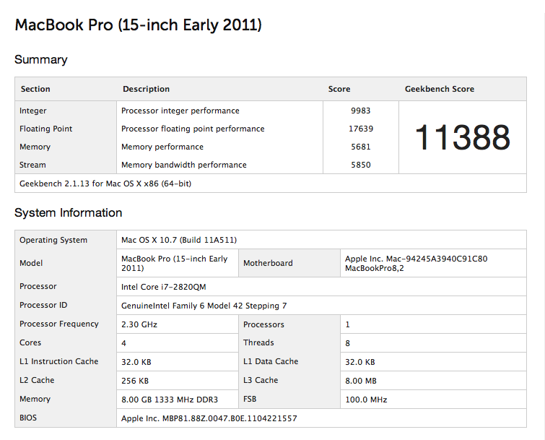Screen dimensions: 545x440
Task: Select the 'Geekbench Score' column header
Action: coord(440,89)
